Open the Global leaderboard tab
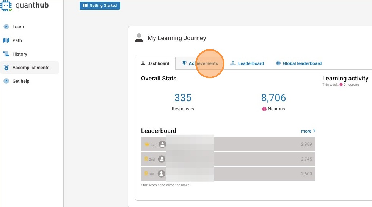Screen dimensions: 372x207 click(299, 63)
